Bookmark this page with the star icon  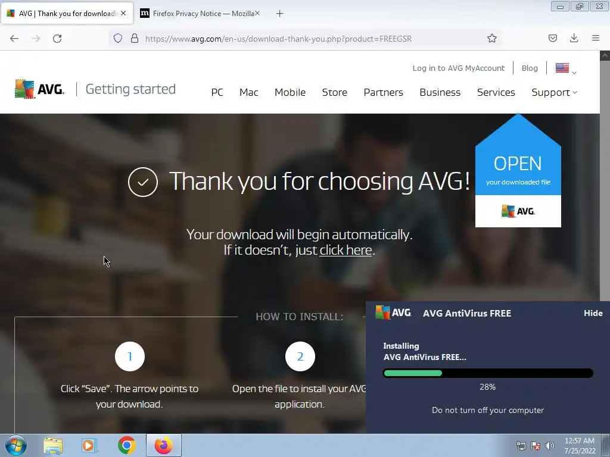pyautogui.click(x=491, y=38)
